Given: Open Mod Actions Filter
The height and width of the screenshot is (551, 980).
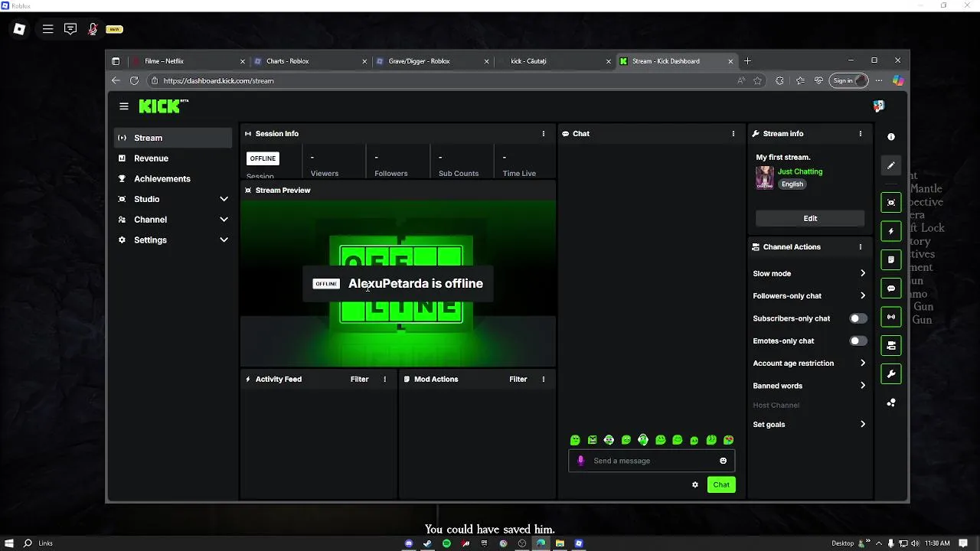Looking at the screenshot, I should tap(518, 379).
